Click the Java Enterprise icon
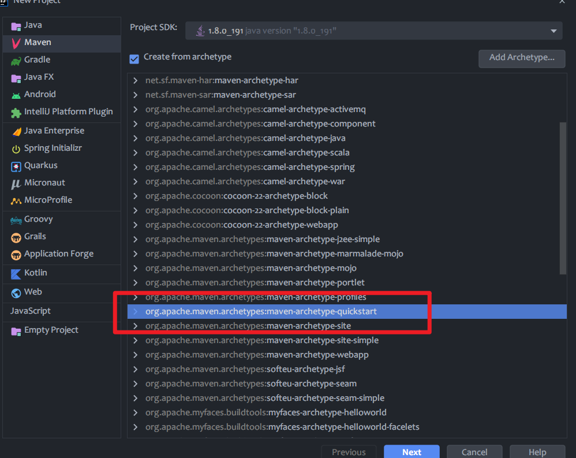This screenshot has height=458, width=576. click(x=17, y=132)
